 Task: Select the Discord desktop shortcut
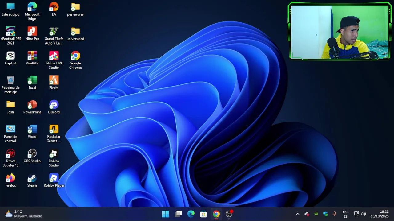click(x=54, y=107)
